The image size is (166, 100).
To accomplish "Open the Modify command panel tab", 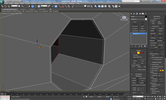I will click(134, 14).
